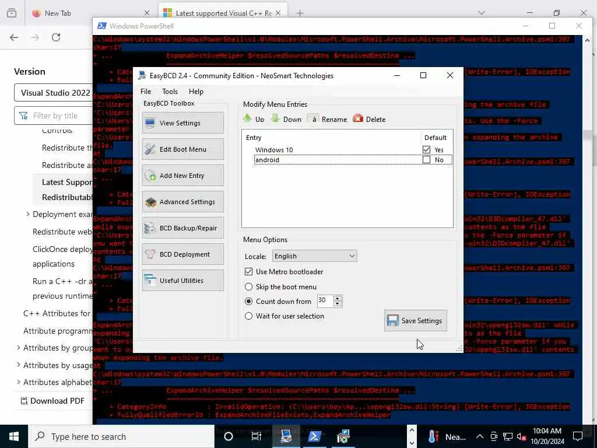This screenshot has height=448, width=597.
Task: Open Redistribute web sidebar link
Action: click(x=62, y=232)
